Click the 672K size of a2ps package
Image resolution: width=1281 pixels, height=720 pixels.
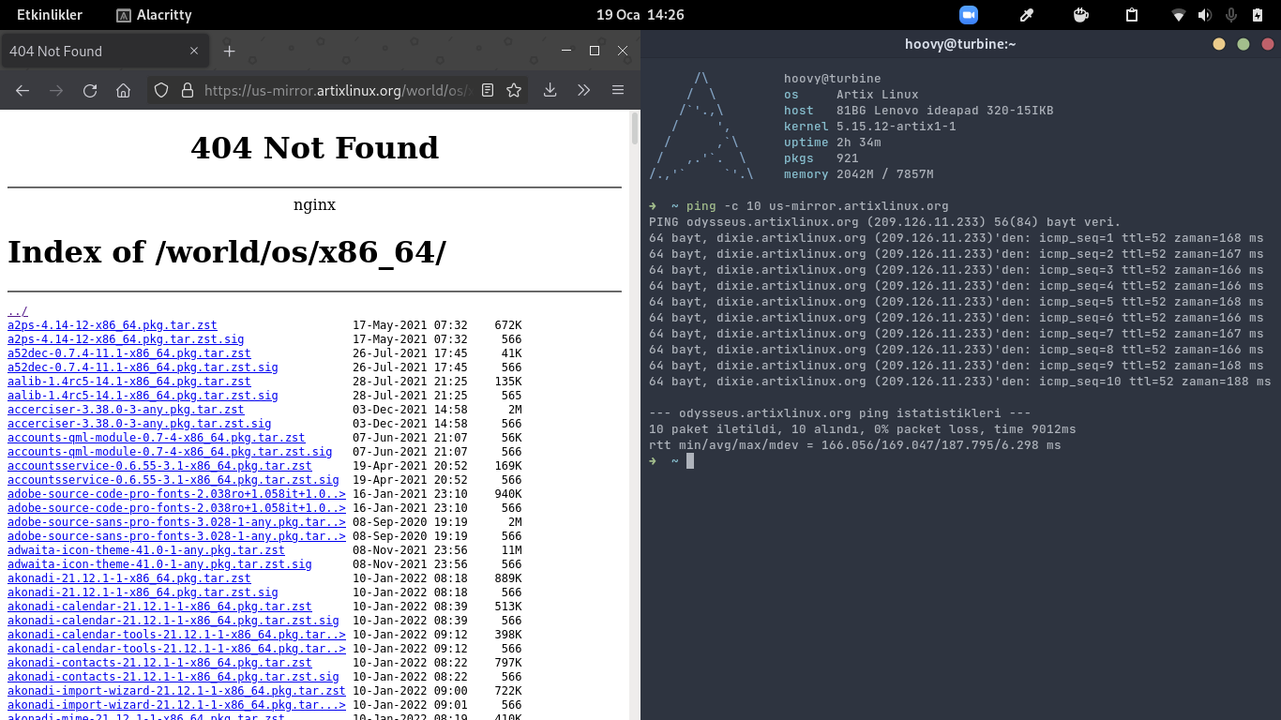[507, 325]
